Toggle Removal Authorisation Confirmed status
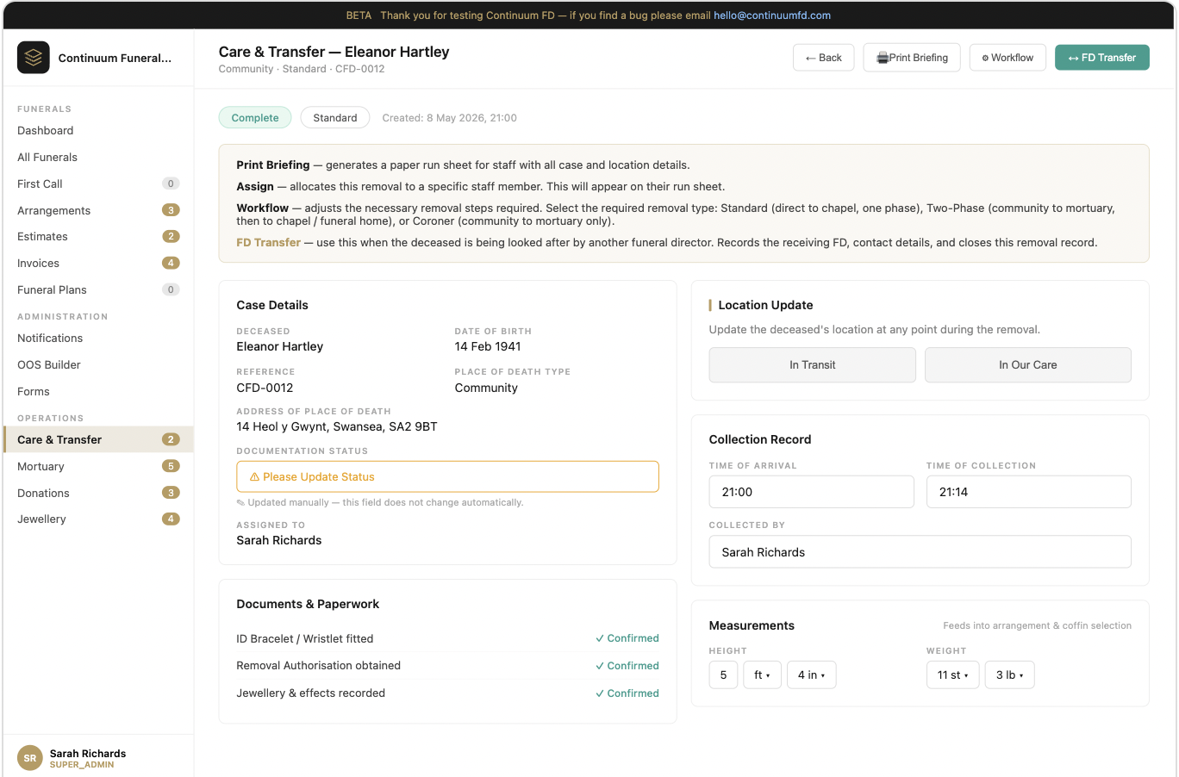Screen dimensions: 1179x777 pos(627,666)
